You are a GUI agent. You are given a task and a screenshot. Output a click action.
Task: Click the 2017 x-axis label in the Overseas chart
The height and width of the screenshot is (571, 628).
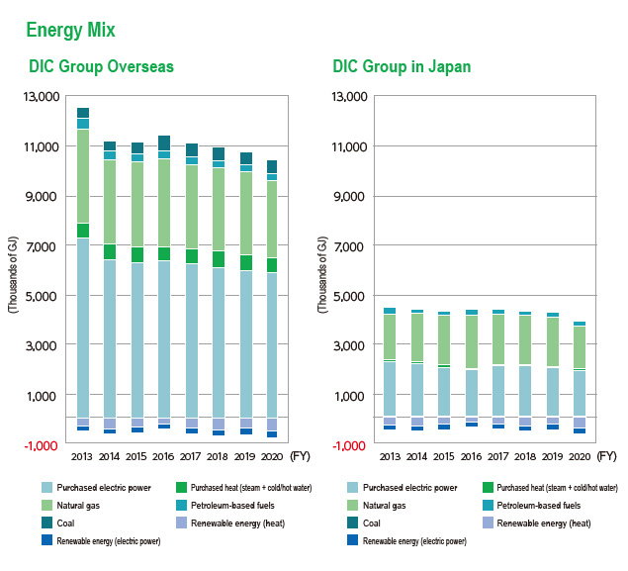pyautogui.click(x=190, y=456)
